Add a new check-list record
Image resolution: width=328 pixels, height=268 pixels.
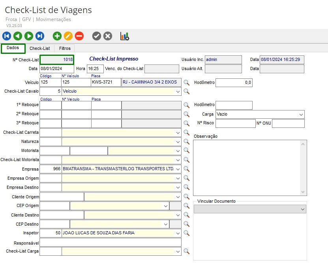tap(57, 36)
